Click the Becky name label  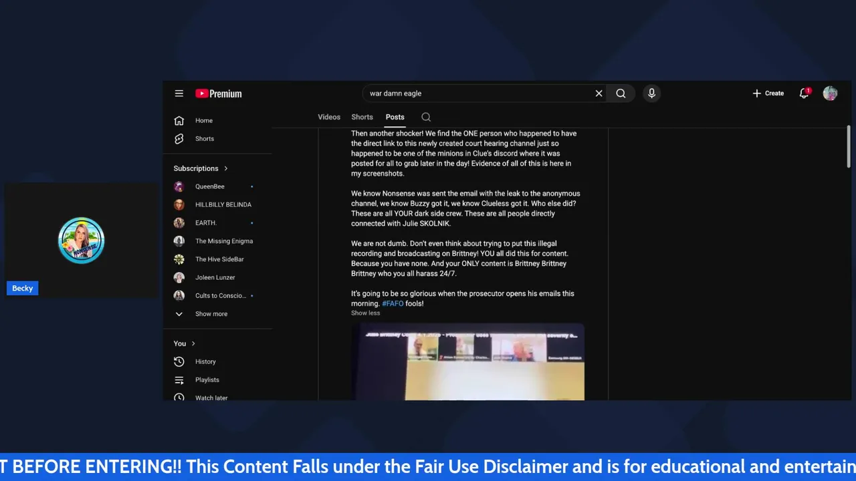point(23,288)
